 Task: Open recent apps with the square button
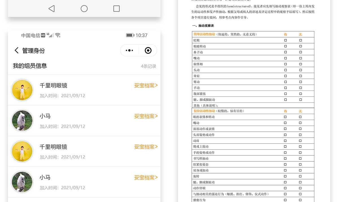tap(116, 9)
